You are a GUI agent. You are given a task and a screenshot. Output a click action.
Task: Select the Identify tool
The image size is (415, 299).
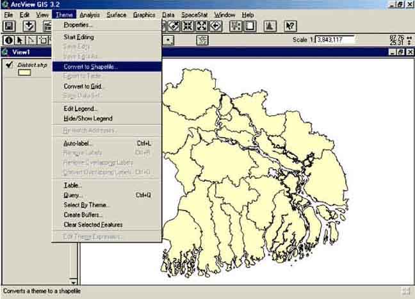[x=9, y=40]
